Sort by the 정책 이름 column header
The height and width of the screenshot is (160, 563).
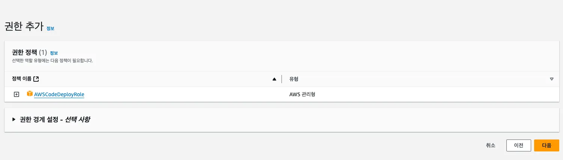coord(21,79)
